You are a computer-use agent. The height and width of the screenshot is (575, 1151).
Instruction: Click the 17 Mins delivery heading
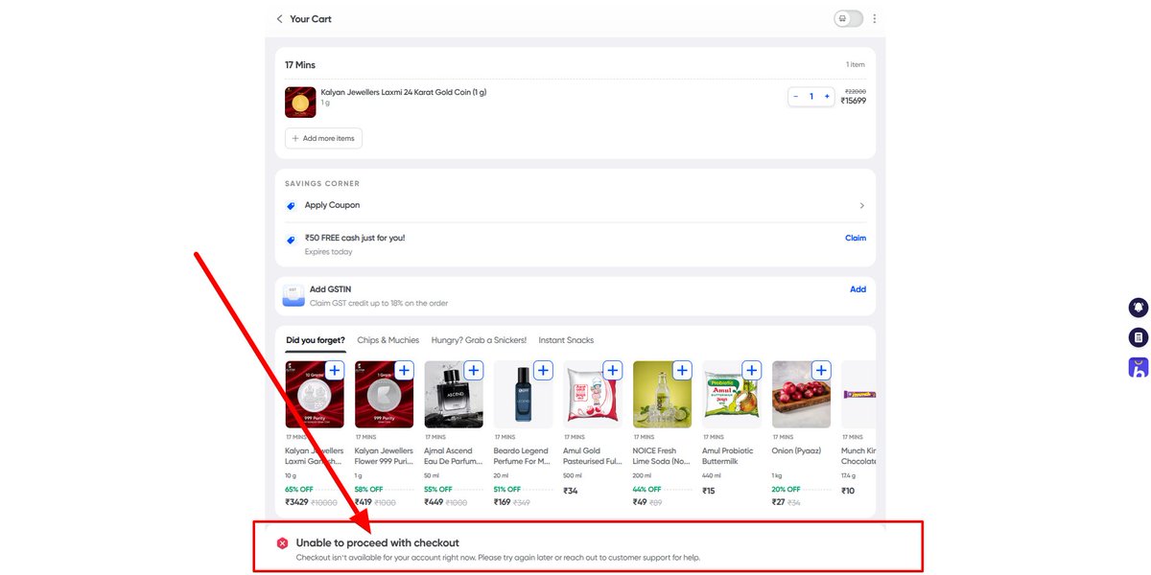pyautogui.click(x=300, y=65)
